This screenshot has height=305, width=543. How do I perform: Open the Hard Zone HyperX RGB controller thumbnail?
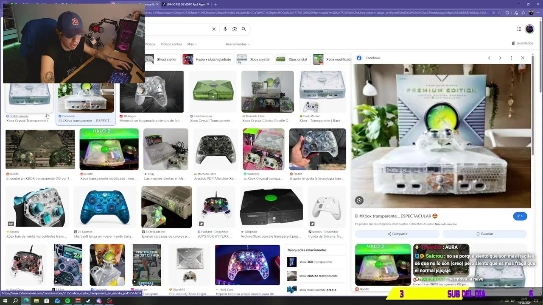tap(247, 265)
